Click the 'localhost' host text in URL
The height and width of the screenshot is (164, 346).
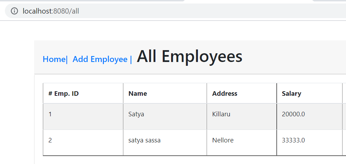[x=37, y=11]
